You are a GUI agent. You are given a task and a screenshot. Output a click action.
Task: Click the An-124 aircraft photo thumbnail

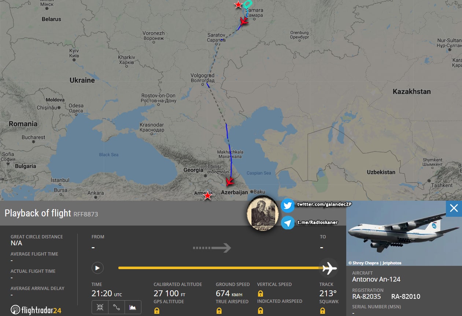404,233
